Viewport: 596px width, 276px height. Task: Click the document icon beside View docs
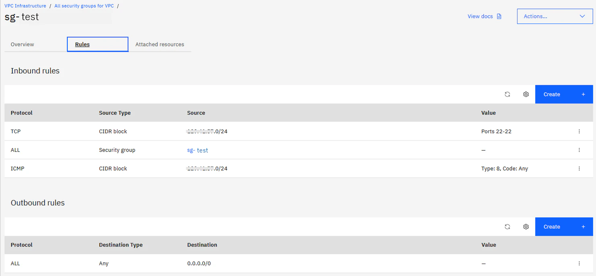499,16
